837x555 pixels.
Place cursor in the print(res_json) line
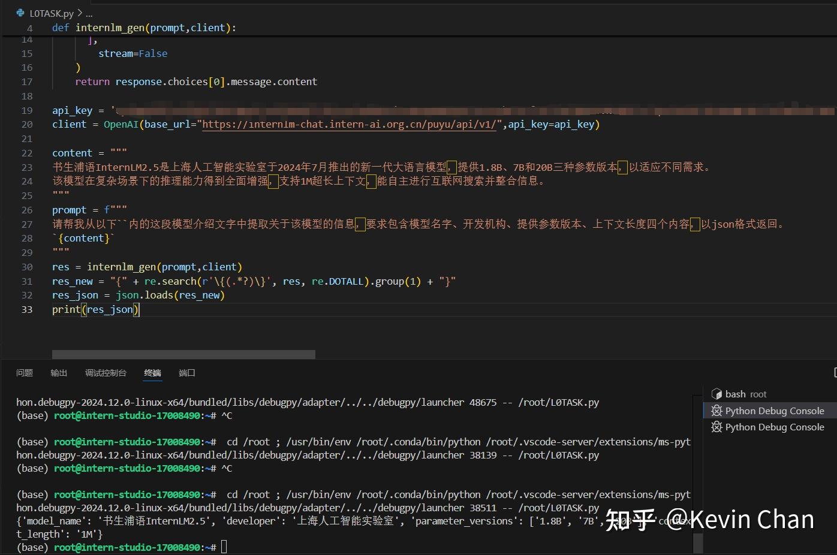[96, 309]
